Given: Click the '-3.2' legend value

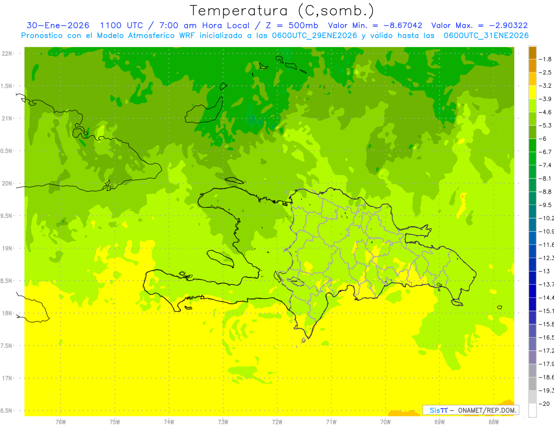Looking at the screenshot, I should 546,86.
